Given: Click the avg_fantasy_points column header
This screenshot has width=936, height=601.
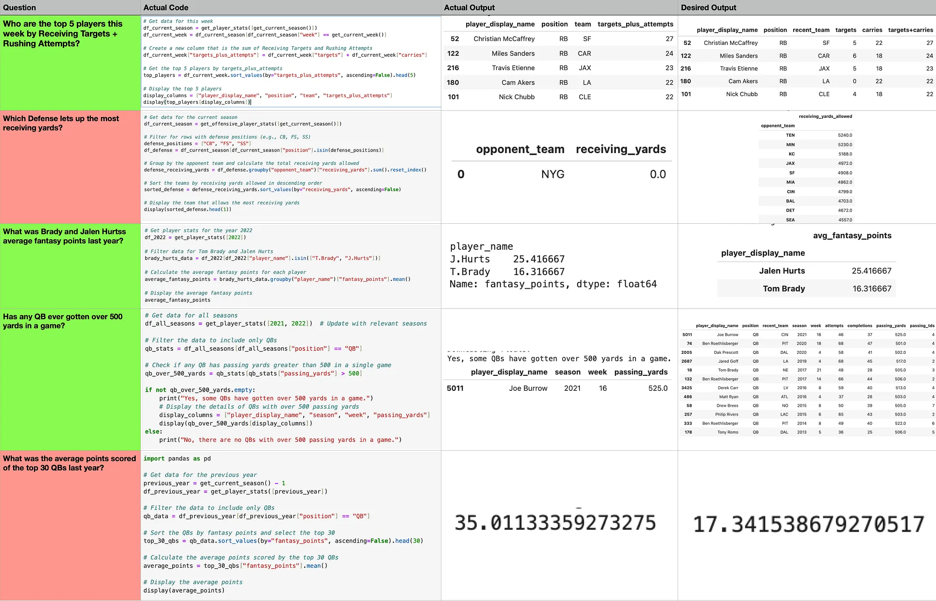Looking at the screenshot, I should pos(852,236).
